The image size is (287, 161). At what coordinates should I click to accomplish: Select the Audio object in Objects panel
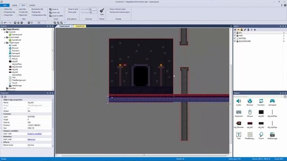[x=239, y=102]
